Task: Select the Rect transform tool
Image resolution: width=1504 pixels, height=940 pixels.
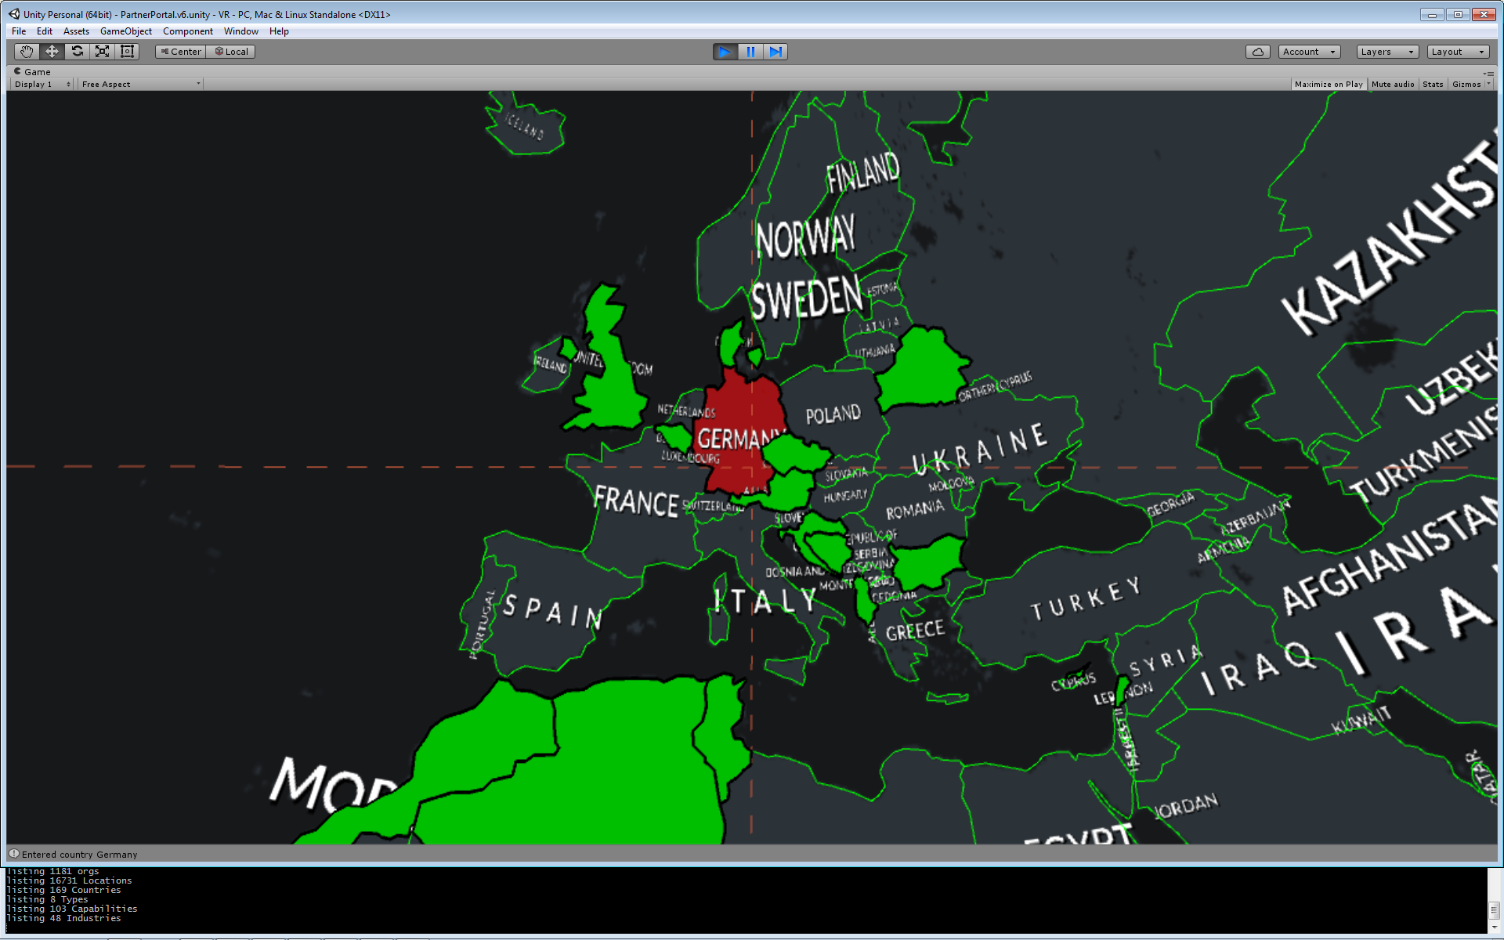Action: (127, 52)
